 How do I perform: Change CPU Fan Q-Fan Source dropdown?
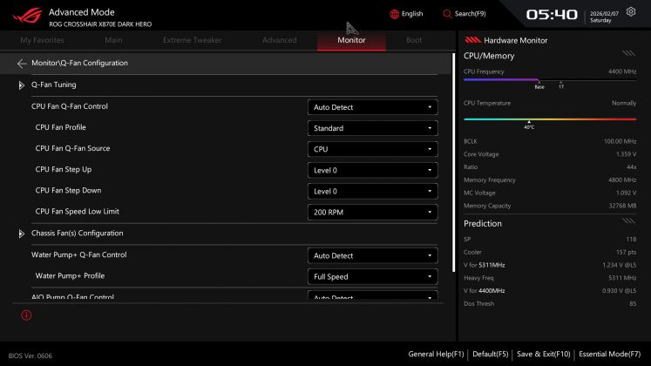pos(372,149)
